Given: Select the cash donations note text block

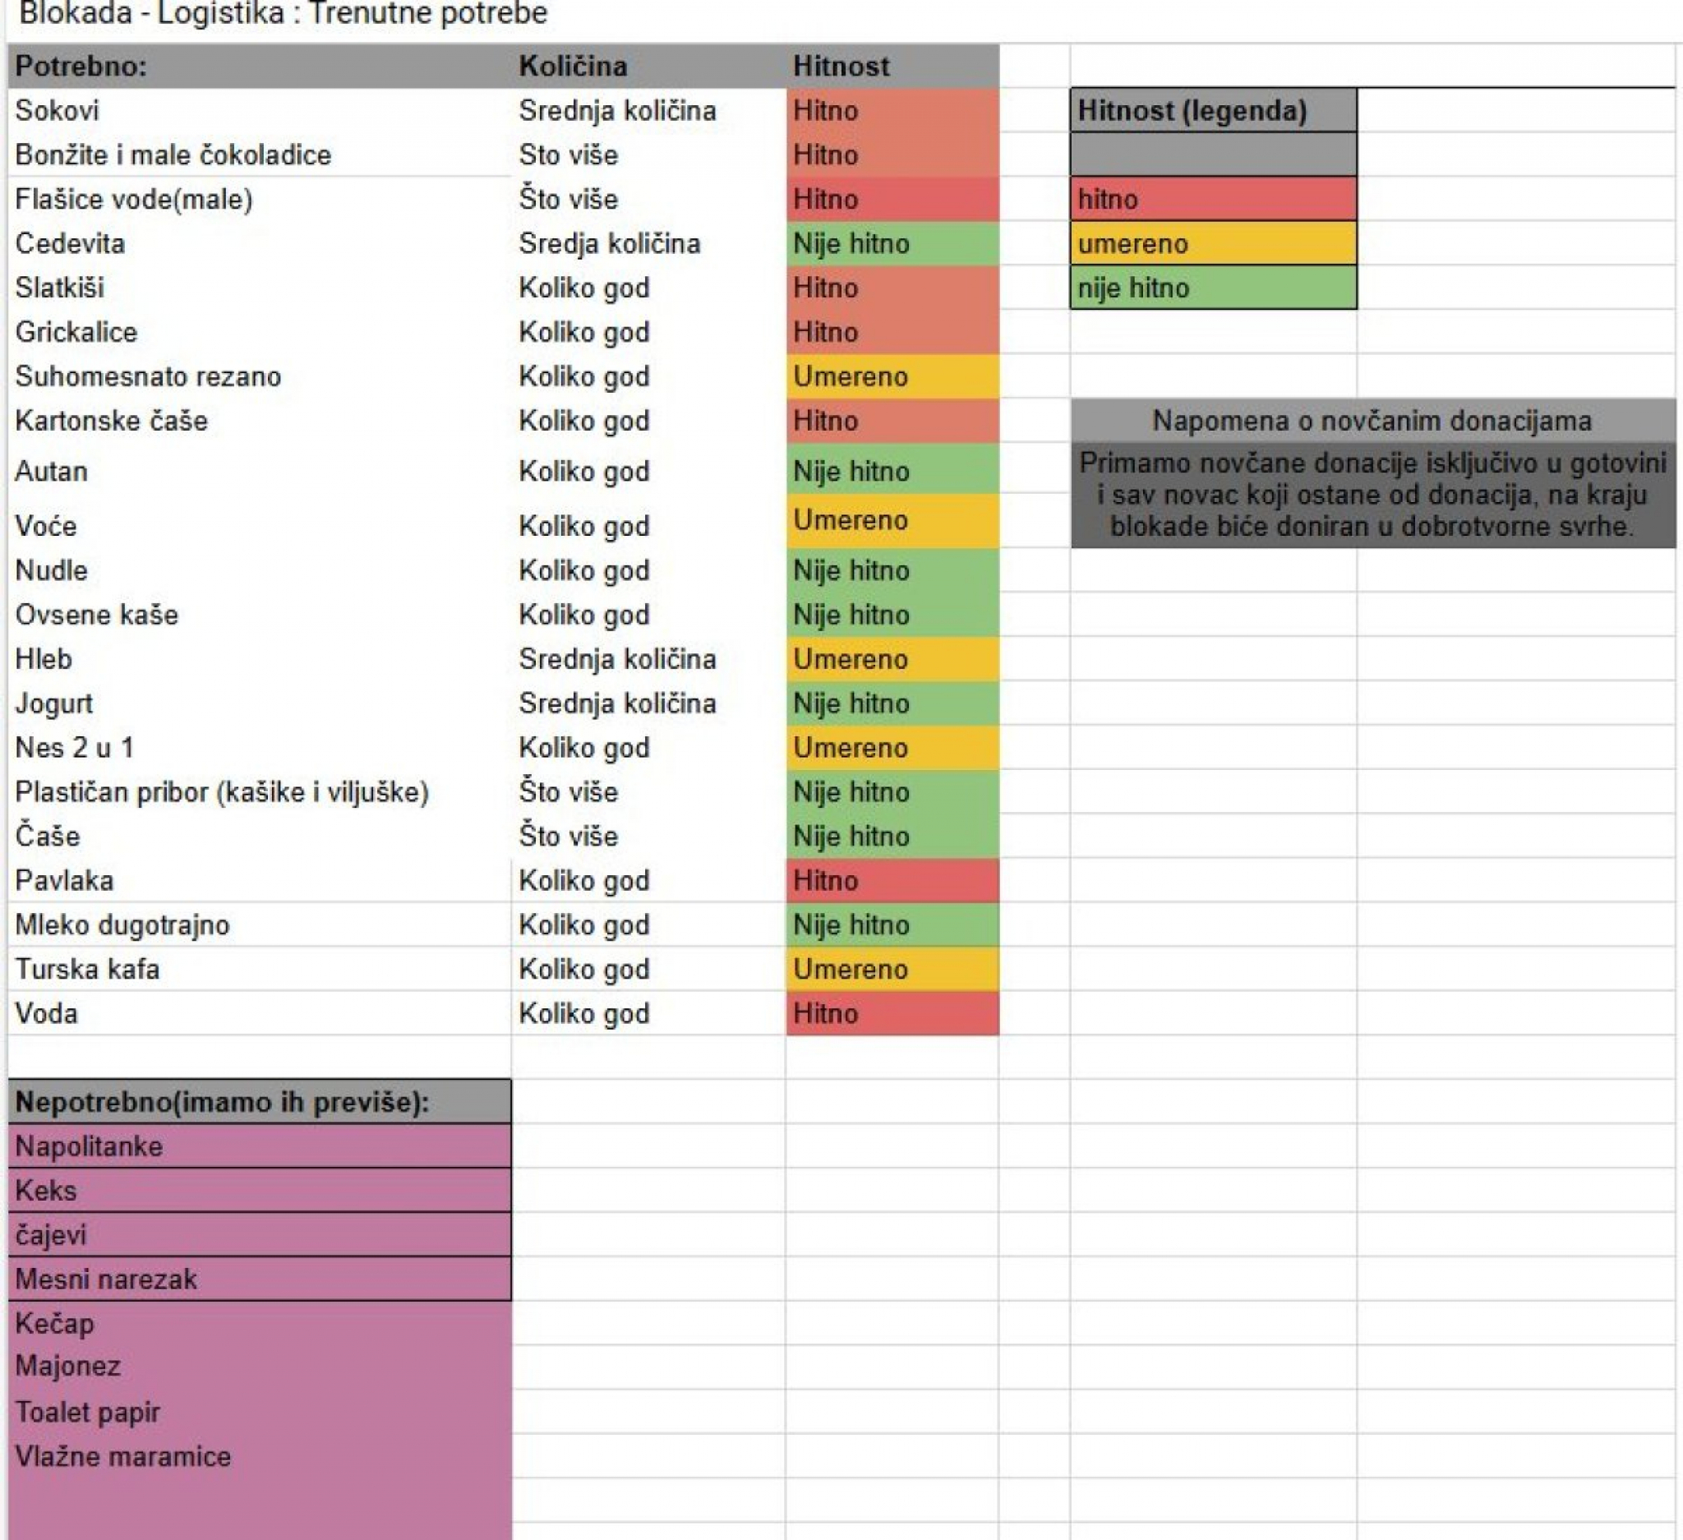Looking at the screenshot, I should click(1372, 494).
